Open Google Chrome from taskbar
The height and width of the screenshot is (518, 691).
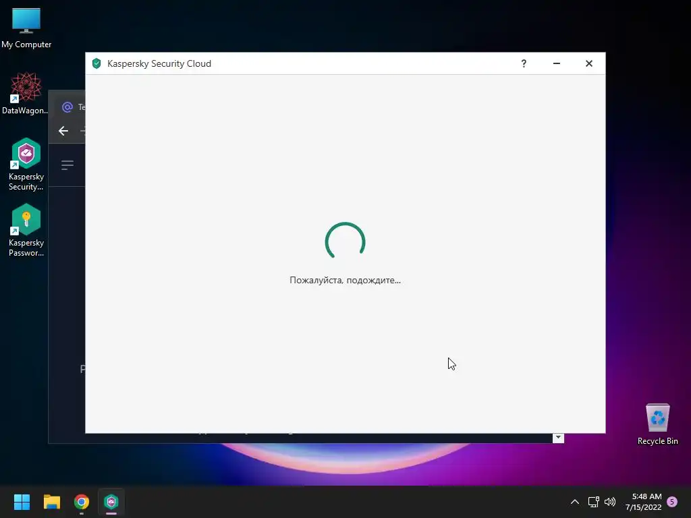coord(82,502)
